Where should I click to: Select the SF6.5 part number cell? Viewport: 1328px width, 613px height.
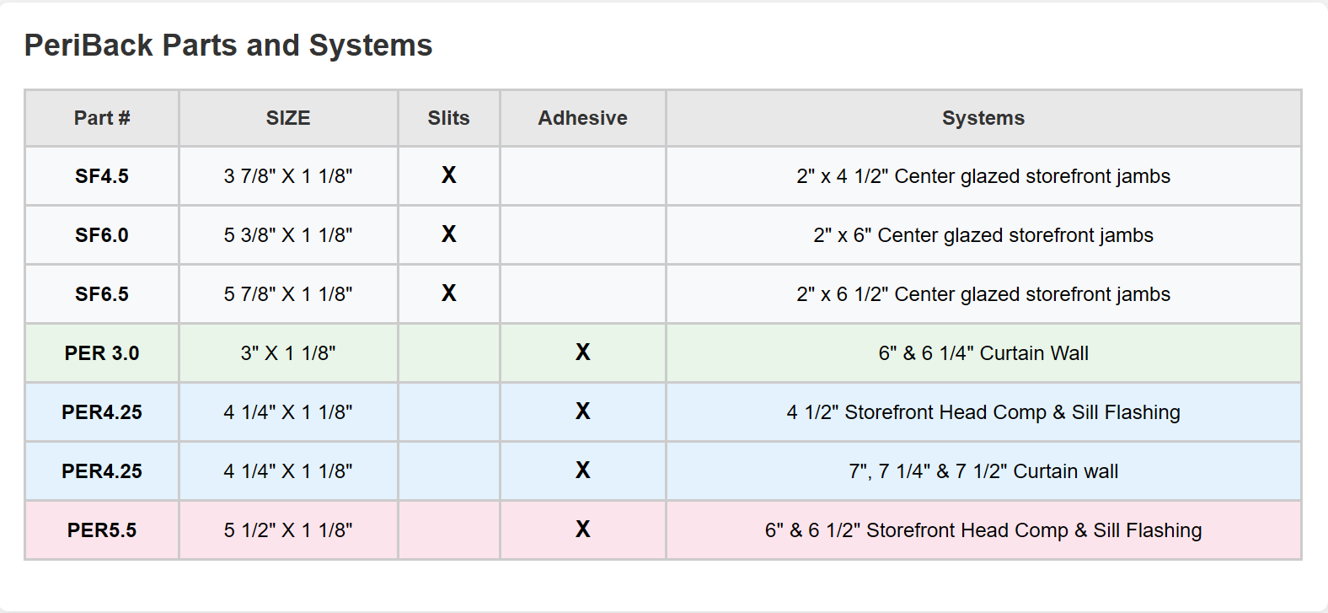pyautogui.click(x=102, y=294)
